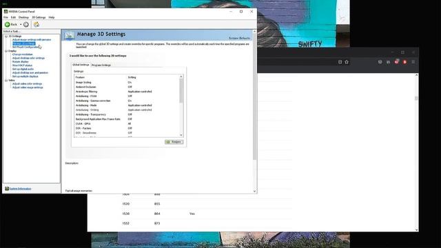Collapse the Video tree node
The image size is (441, 248).
point(6,80)
